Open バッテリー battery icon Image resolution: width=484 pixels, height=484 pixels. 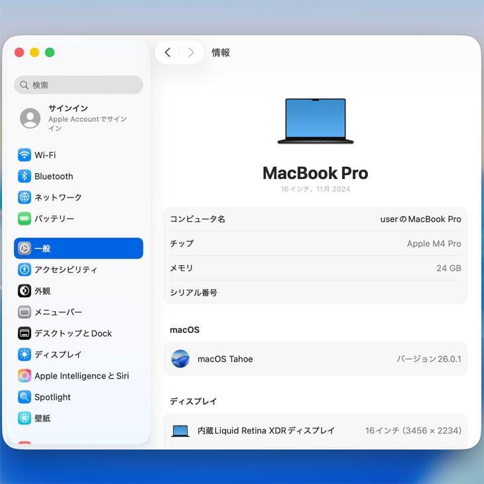click(25, 219)
